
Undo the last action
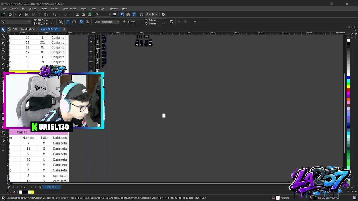coord(55,14)
